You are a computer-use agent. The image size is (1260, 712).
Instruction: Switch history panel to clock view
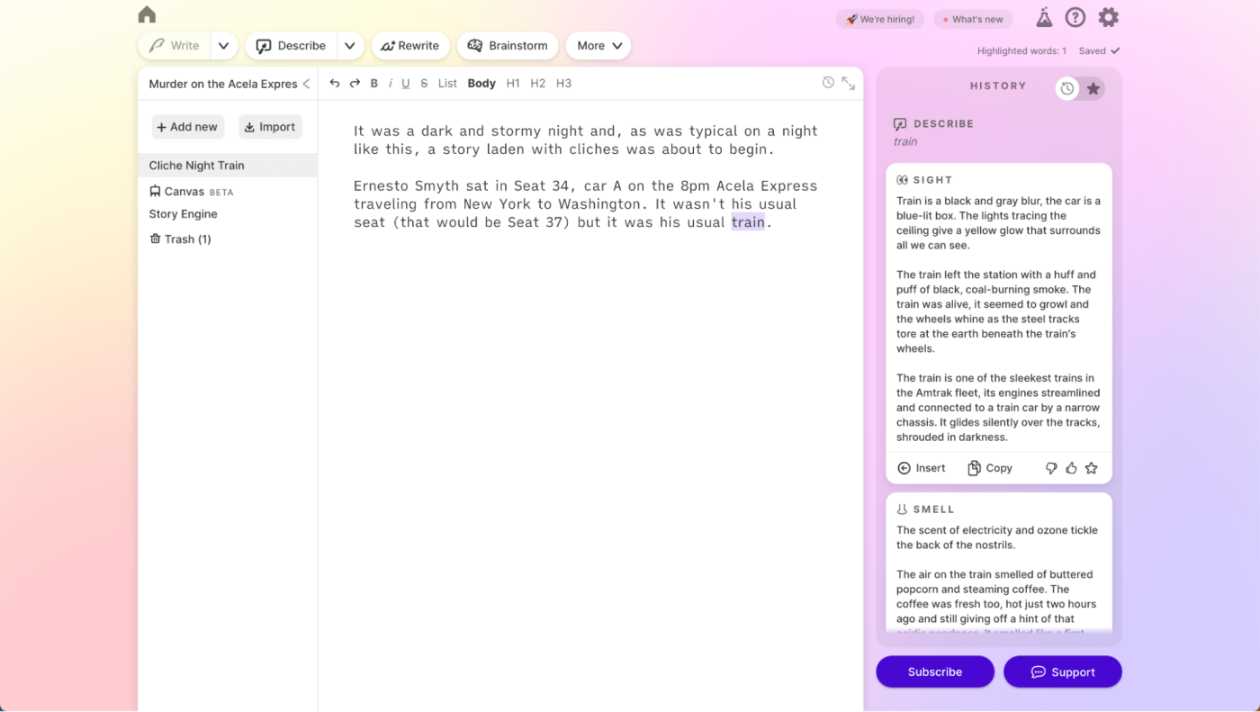pyautogui.click(x=1067, y=88)
